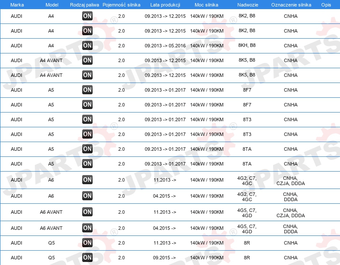
Task: Select body code '8R' in the Q5 09.2015 row
Action: (x=247, y=258)
